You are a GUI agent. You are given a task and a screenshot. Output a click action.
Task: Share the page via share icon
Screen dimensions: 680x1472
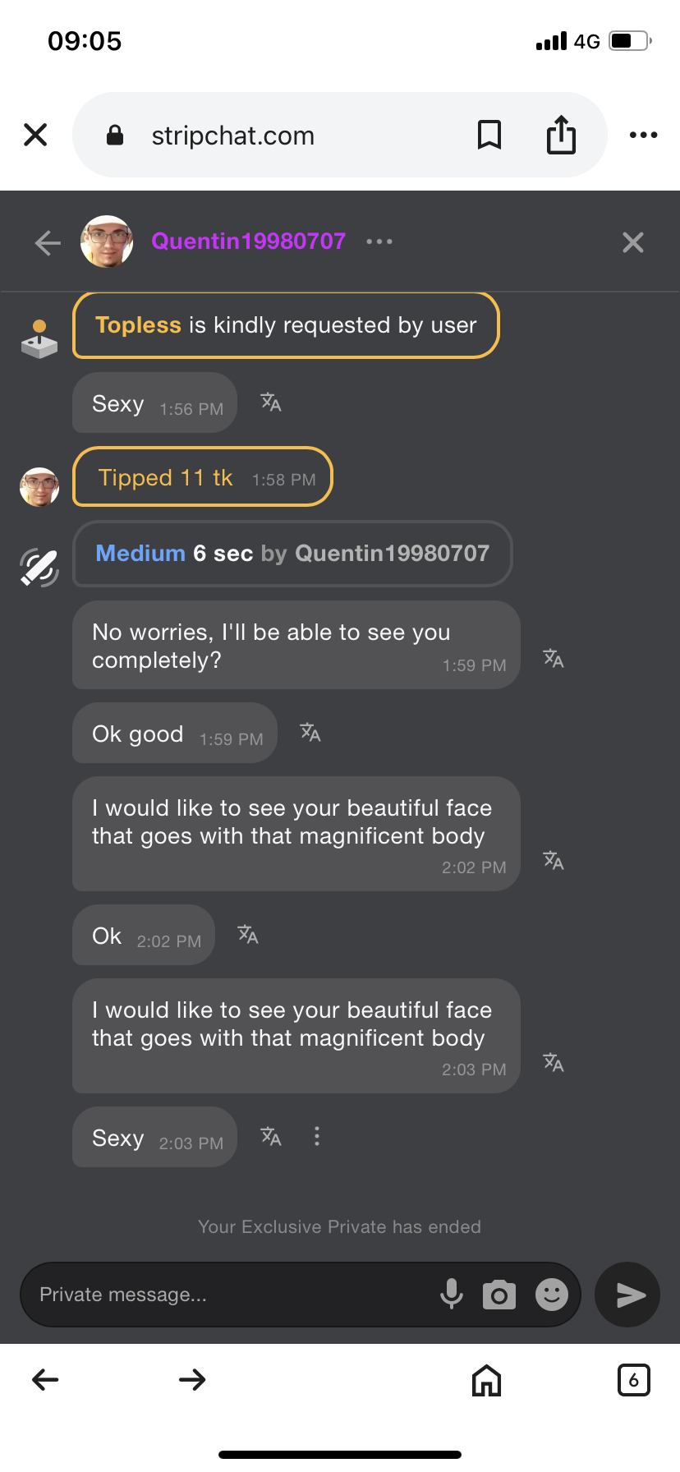click(x=561, y=135)
